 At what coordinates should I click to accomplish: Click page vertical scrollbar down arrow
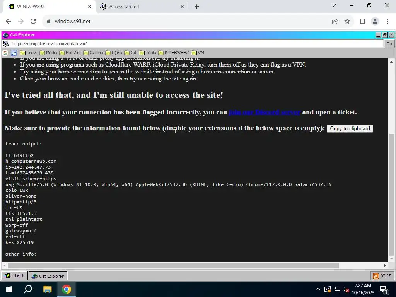point(391,259)
